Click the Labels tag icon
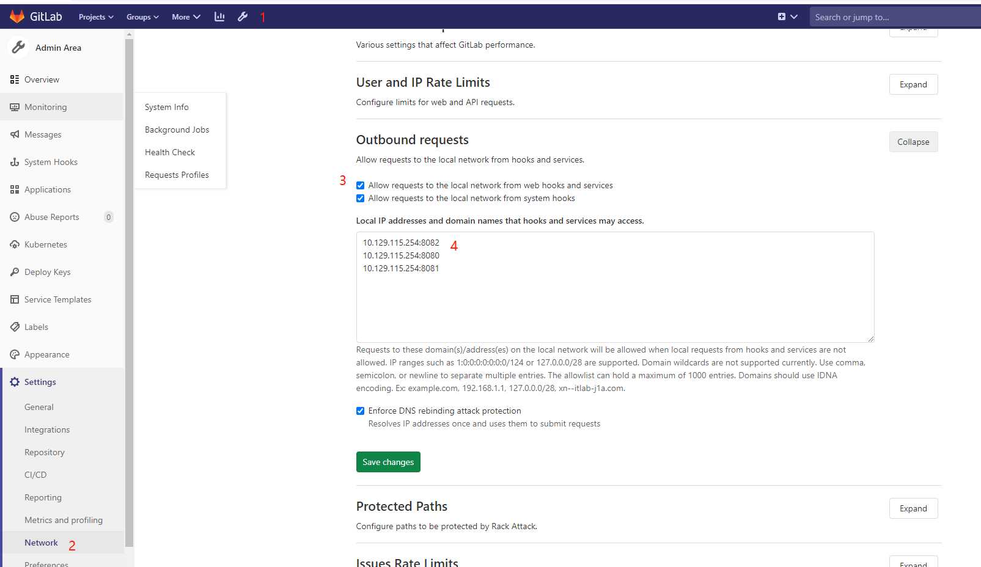981x567 pixels. (15, 327)
